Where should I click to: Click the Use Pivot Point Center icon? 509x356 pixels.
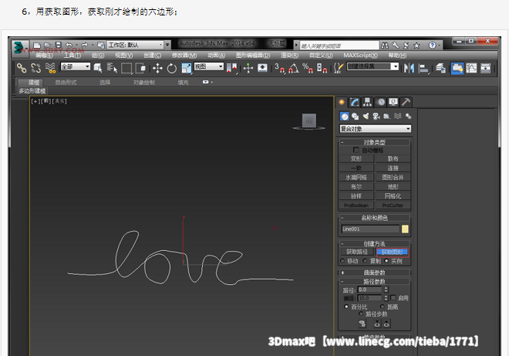point(232,68)
